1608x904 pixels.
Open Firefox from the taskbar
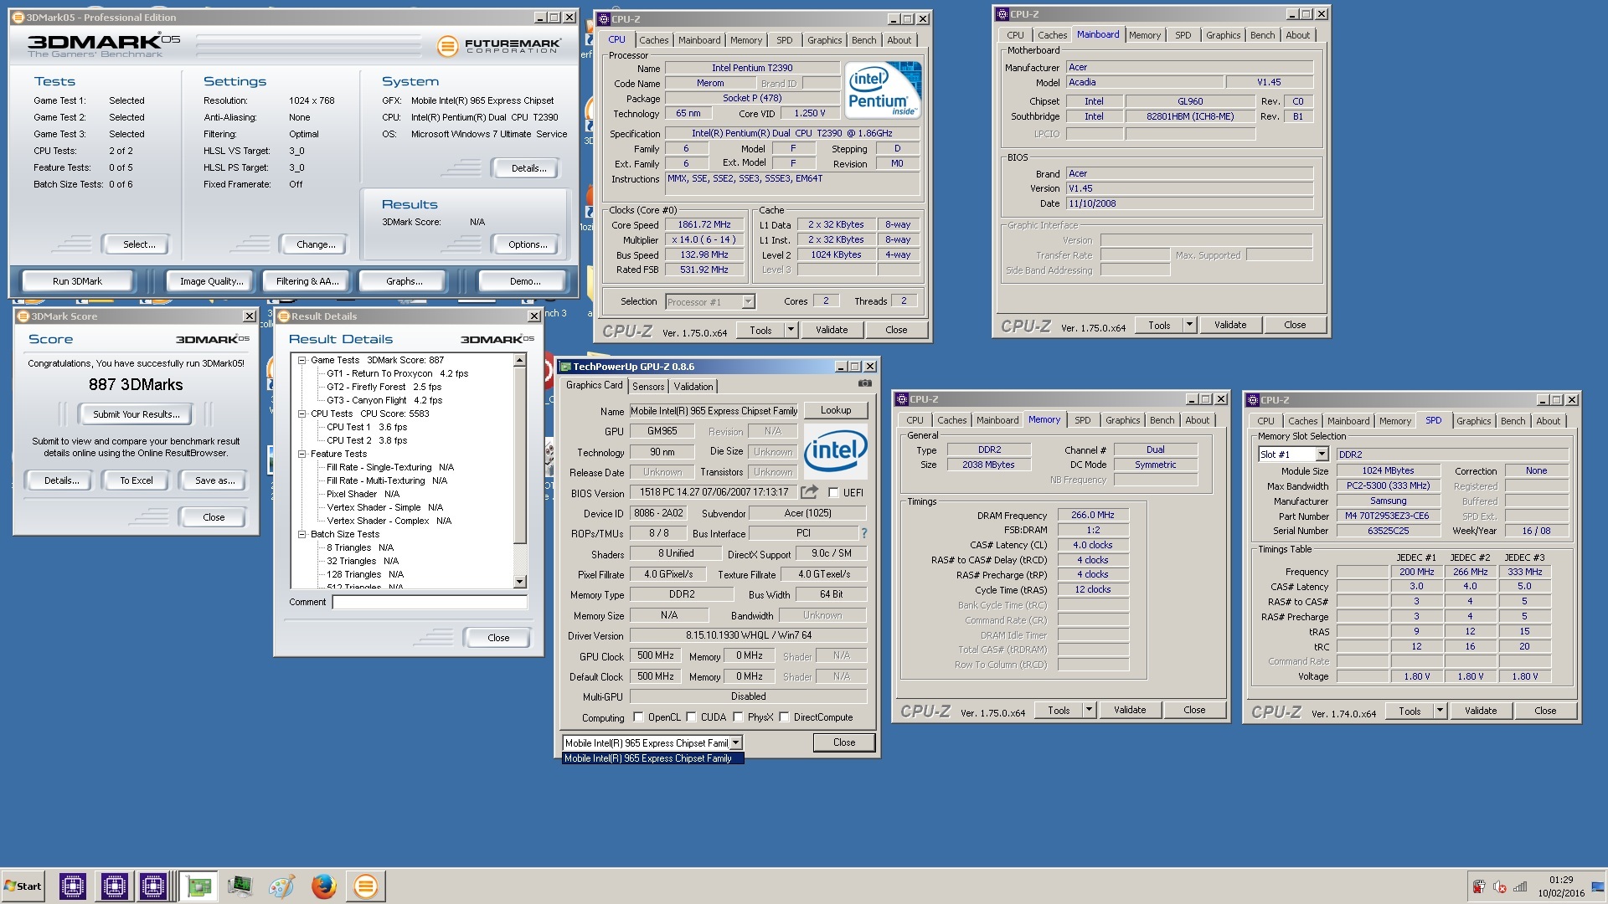(x=324, y=886)
